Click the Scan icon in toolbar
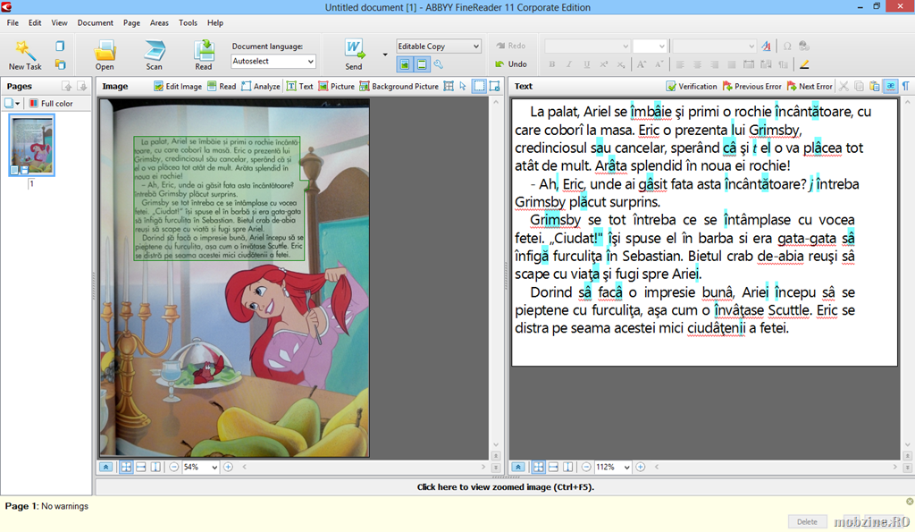 [154, 55]
